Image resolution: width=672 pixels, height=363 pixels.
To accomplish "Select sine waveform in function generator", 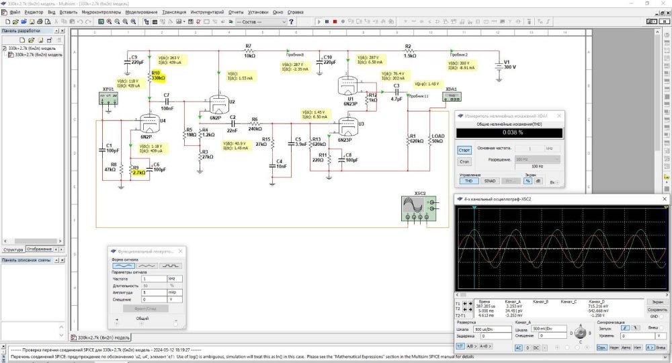I will (x=123, y=266).
